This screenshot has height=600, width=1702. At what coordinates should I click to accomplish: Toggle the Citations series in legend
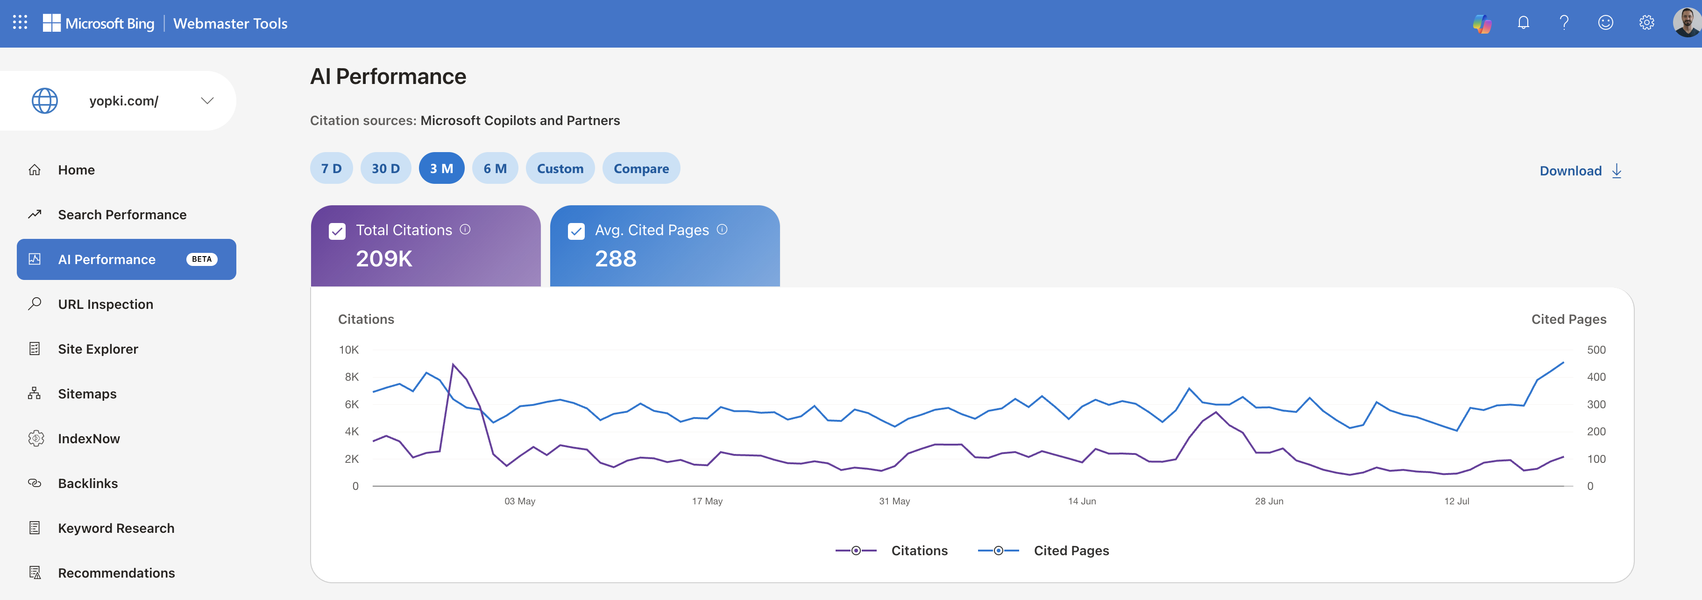(892, 551)
